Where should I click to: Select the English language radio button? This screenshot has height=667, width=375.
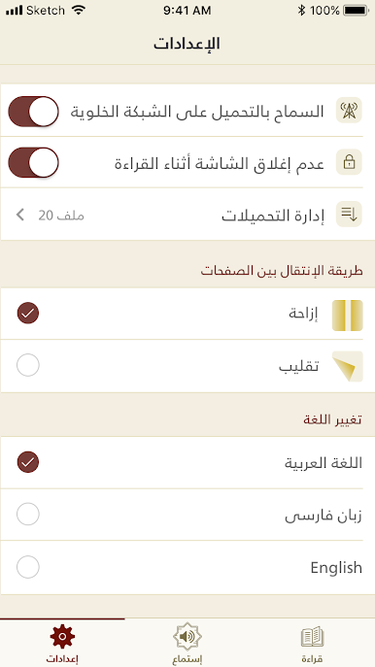point(28,567)
